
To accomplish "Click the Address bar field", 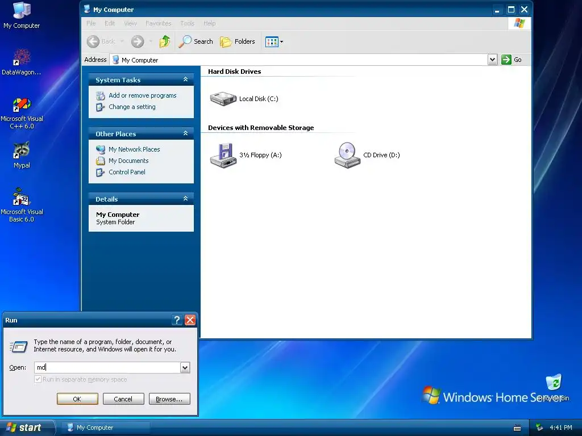I will 299,60.
